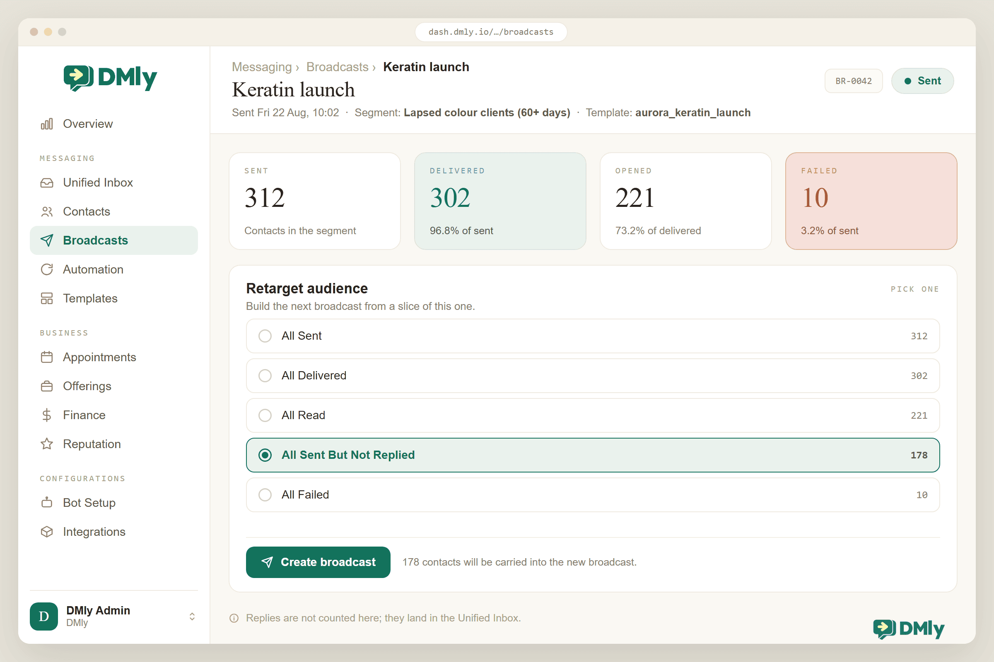Viewport: 994px width, 662px height.
Task: Select All Sent But Not Replied option
Action: pyautogui.click(x=593, y=455)
